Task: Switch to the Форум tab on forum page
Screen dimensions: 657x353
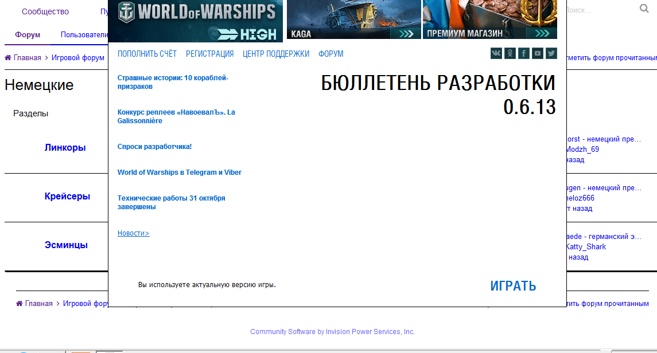Action: point(28,35)
